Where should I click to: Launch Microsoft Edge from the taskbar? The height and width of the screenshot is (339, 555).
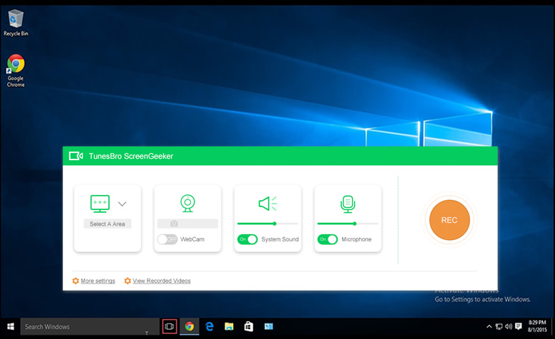click(x=209, y=327)
